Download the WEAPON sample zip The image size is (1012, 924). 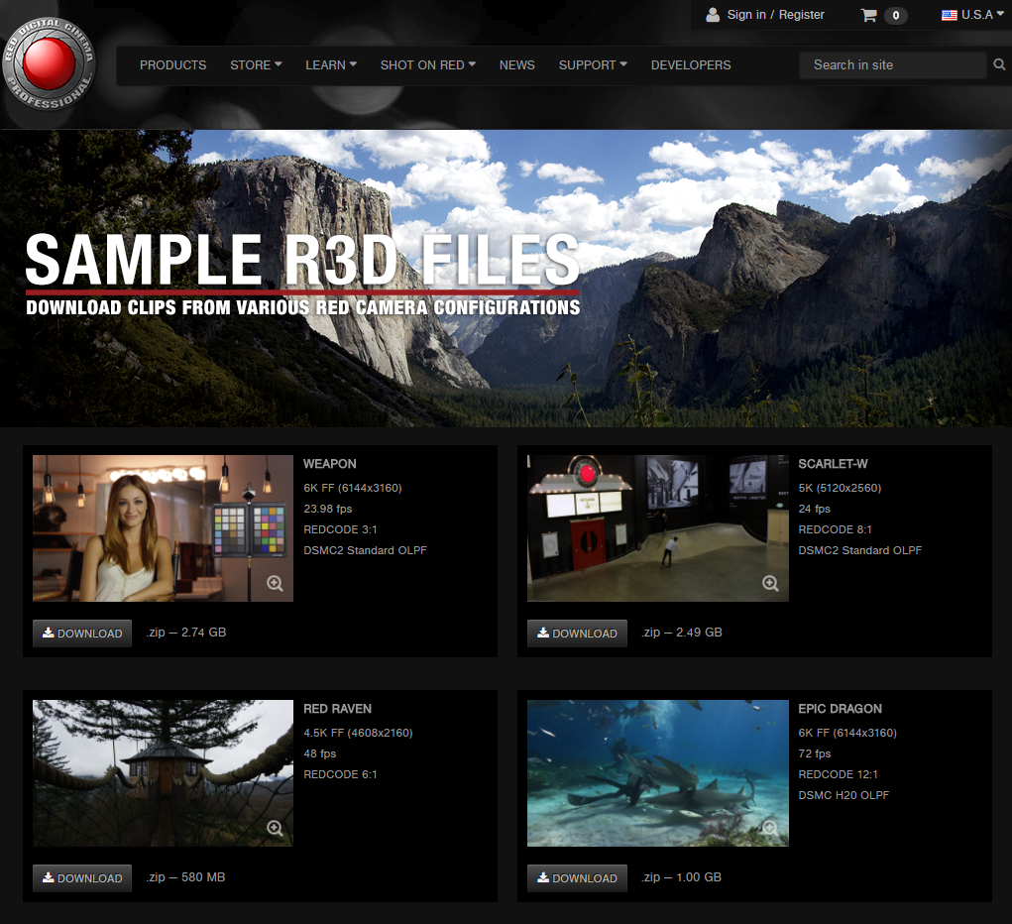point(82,634)
